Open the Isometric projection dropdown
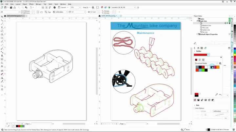236x132 pixels. [x=135, y=7]
